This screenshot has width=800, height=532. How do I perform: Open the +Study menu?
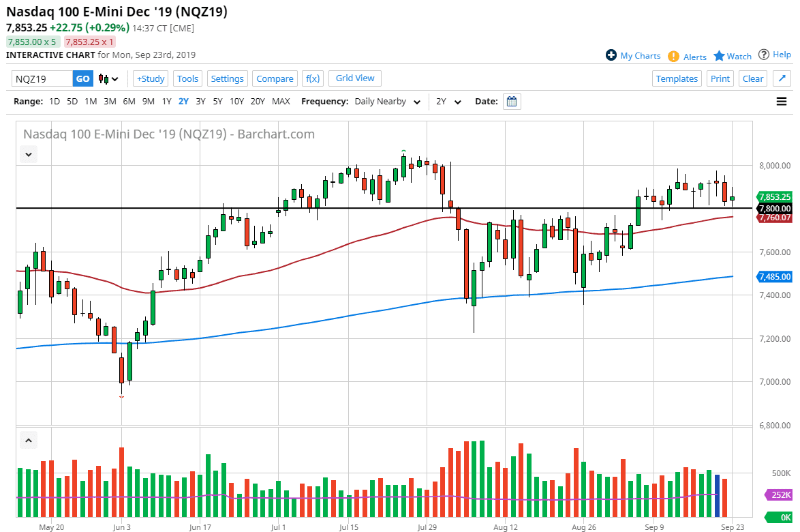tap(150, 78)
